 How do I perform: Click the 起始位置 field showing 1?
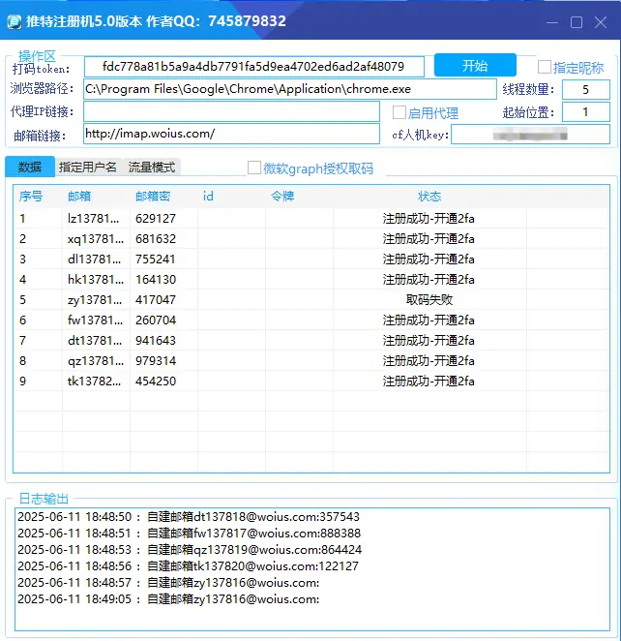[x=586, y=112]
